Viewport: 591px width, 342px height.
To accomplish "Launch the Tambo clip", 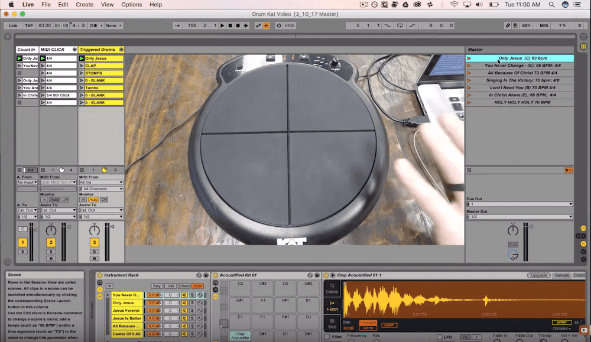I will (x=82, y=88).
